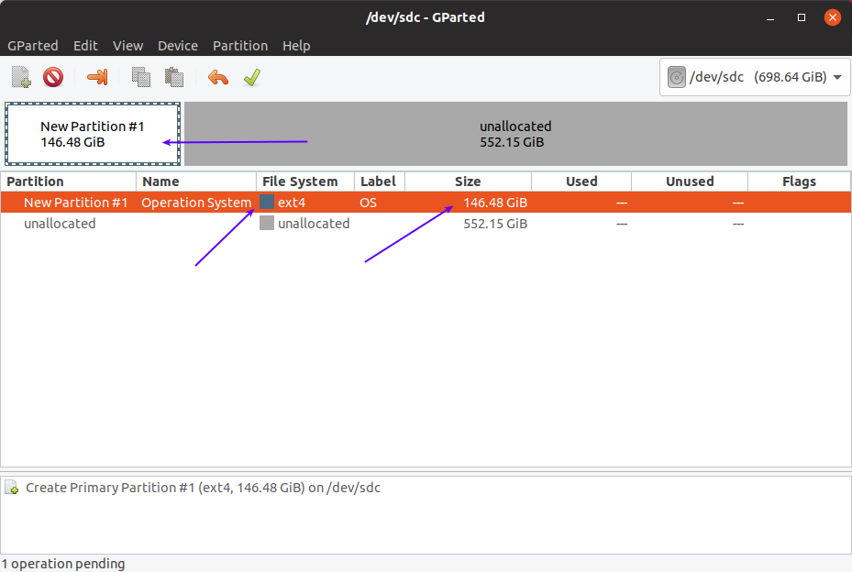Open the Device menu
Screen dimensions: 852x572
tap(178, 45)
